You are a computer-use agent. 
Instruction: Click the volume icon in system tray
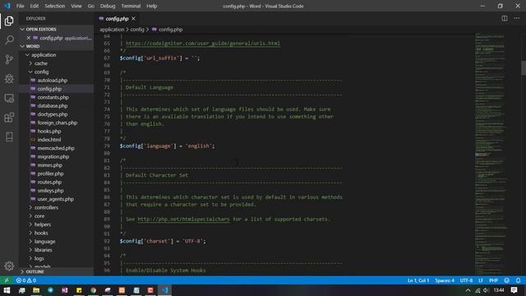486,290
